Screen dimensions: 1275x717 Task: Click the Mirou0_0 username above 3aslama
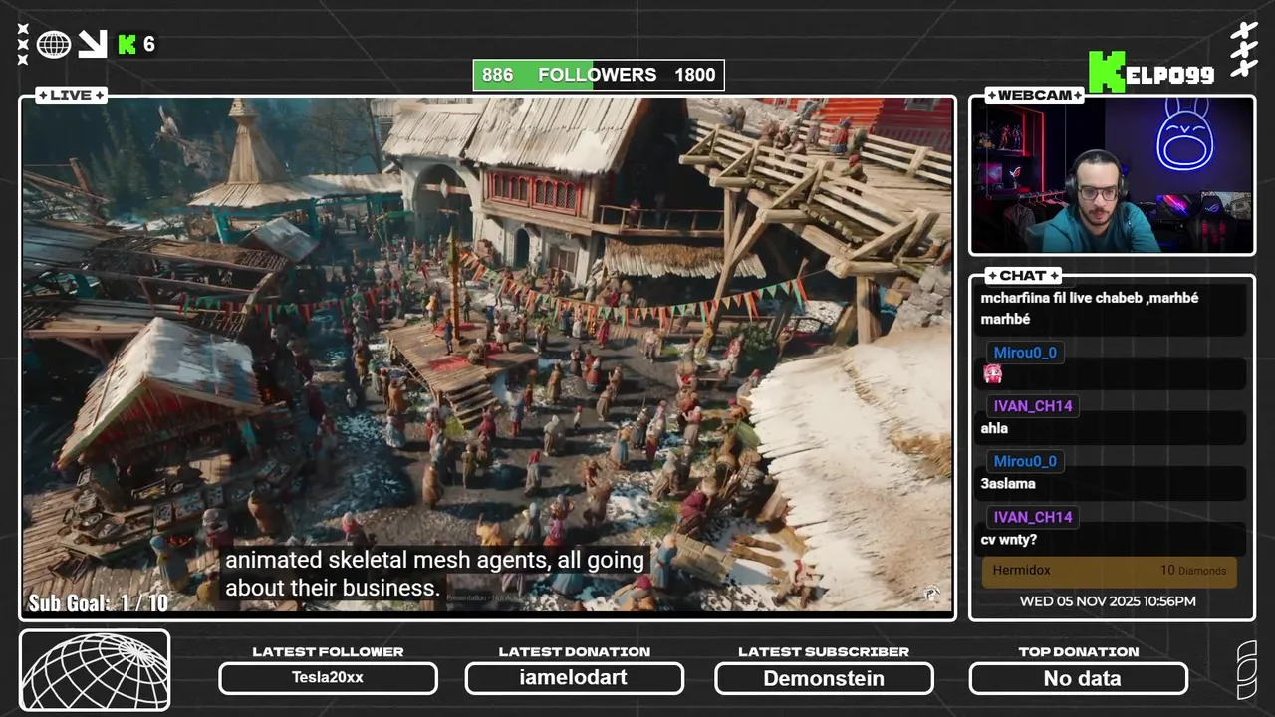pyautogui.click(x=1025, y=461)
